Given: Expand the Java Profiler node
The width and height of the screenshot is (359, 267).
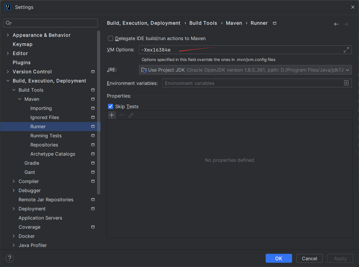Looking at the screenshot, I should pos(14,245).
